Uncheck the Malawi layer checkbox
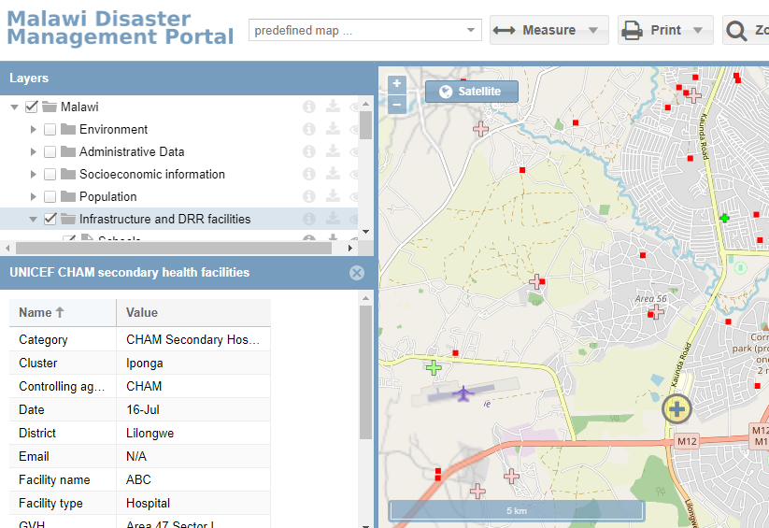 [x=32, y=107]
